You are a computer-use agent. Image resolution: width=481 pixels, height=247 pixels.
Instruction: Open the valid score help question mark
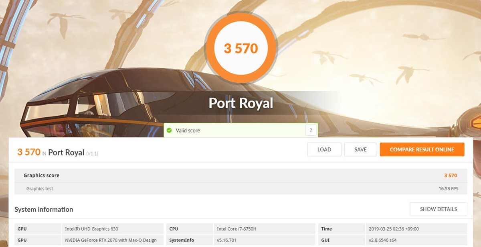[x=311, y=130]
